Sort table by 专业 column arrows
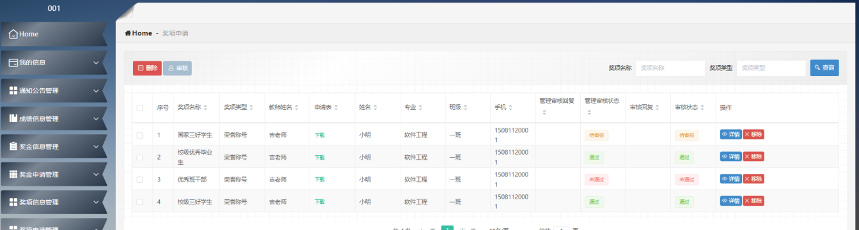The image size is (859, 230). [421, 107]
